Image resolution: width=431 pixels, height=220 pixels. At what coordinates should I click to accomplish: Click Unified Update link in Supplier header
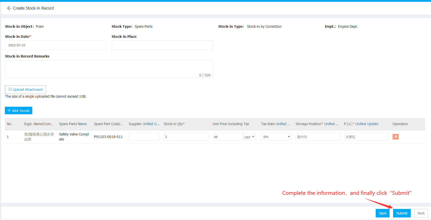click(151, 124)
